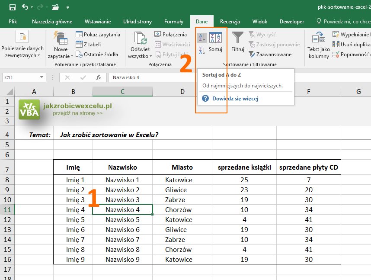
Task: Click the Tekst jako kolumny icon
Action: [319, 45]
